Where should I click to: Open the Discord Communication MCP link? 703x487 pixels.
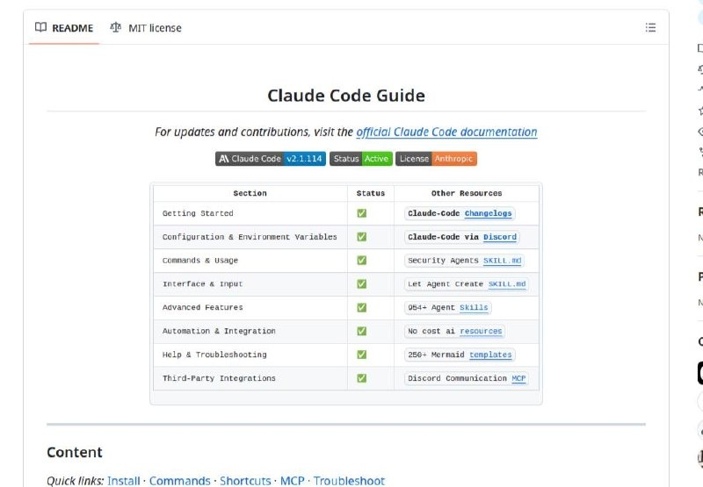[518, 378]
